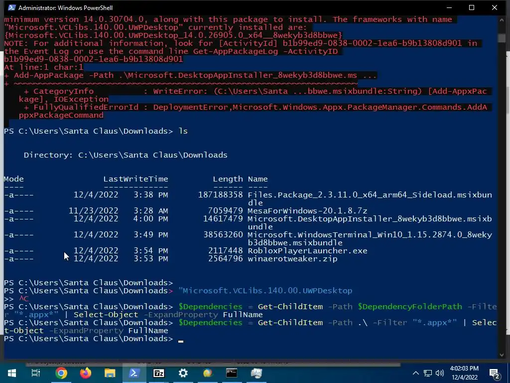This screenshot has height=383, width=510.
Task: Click the Length value 187188358
Action: pos(220,195)
